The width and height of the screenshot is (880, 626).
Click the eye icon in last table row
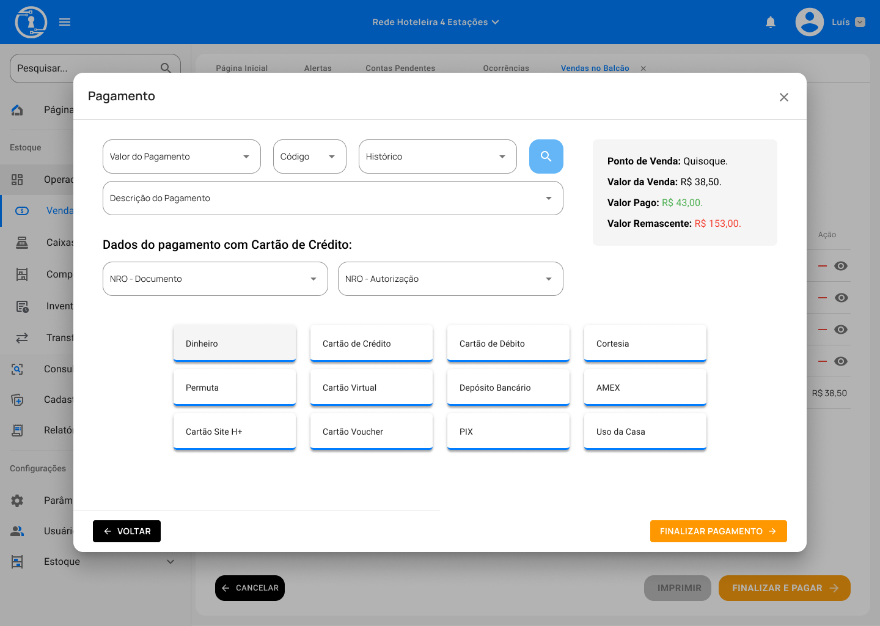[x=841, y=361]
